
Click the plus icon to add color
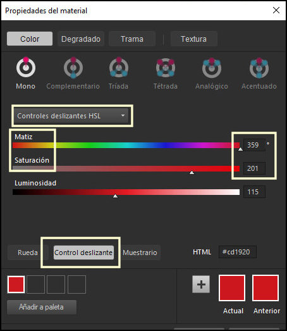click(x=201, y=284)
